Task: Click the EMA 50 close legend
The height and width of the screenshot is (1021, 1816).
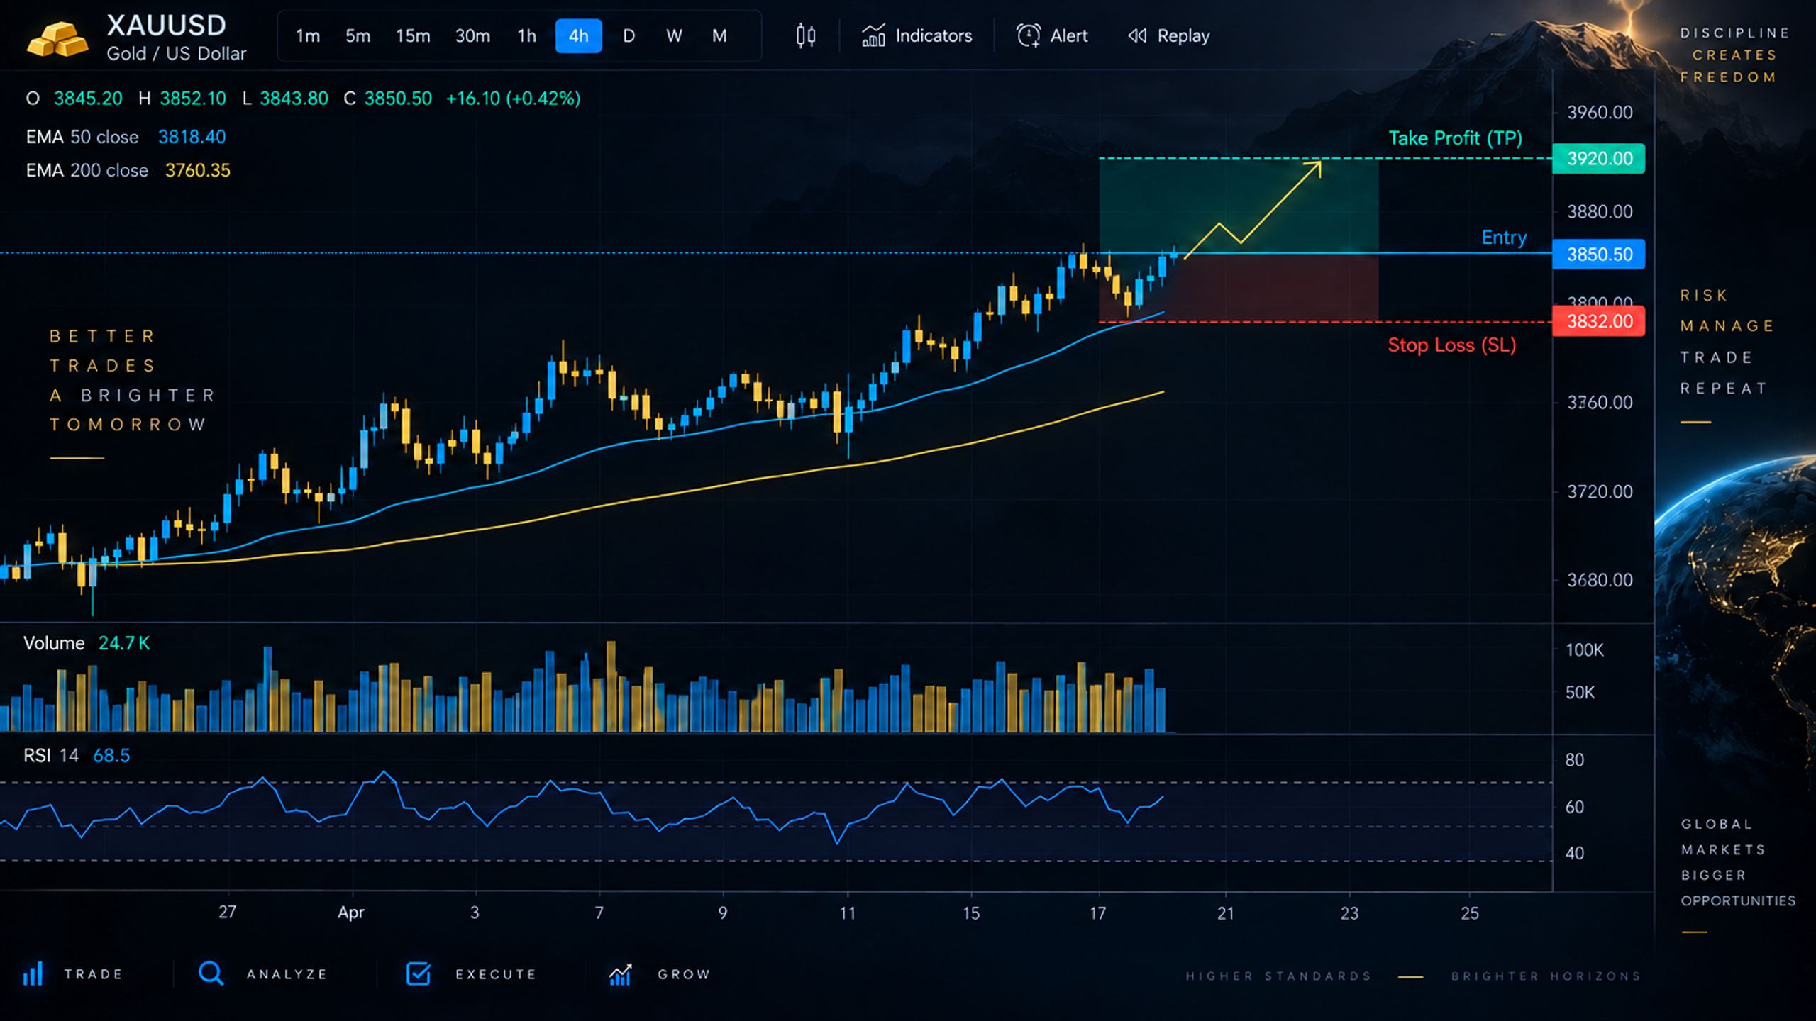Action: click(x=126, y=137)
